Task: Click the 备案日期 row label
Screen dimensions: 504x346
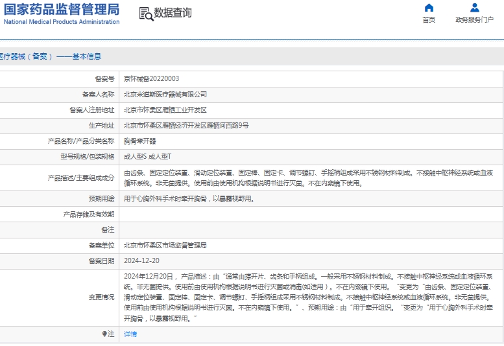Action: pos(102,261)
